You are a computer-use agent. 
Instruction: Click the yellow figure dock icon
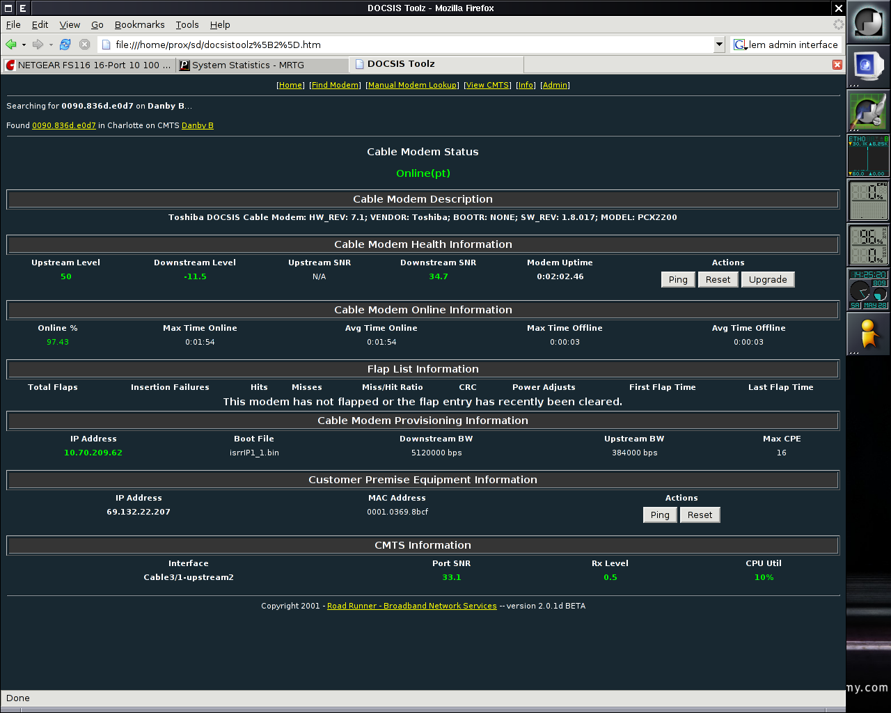coord(868,334)
